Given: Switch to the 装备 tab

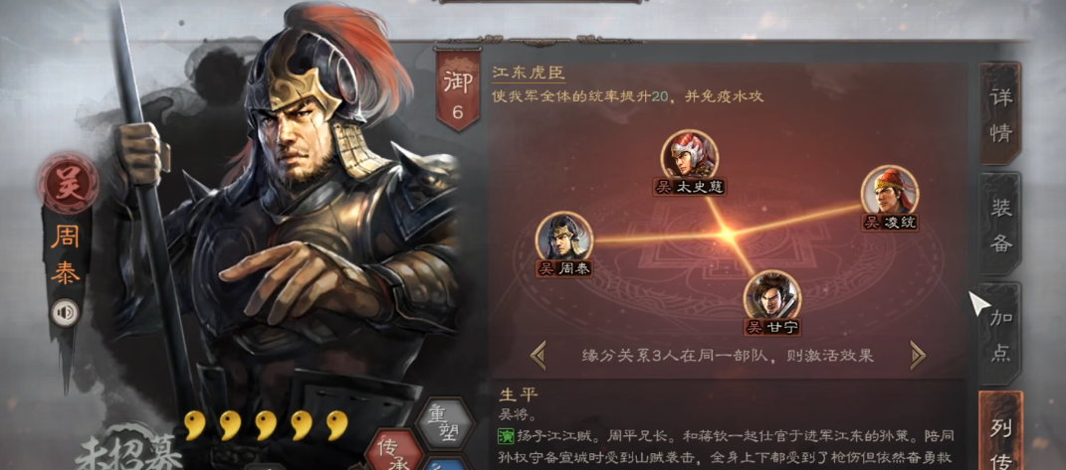Looking at the screenshot, I should point(1000,225).
